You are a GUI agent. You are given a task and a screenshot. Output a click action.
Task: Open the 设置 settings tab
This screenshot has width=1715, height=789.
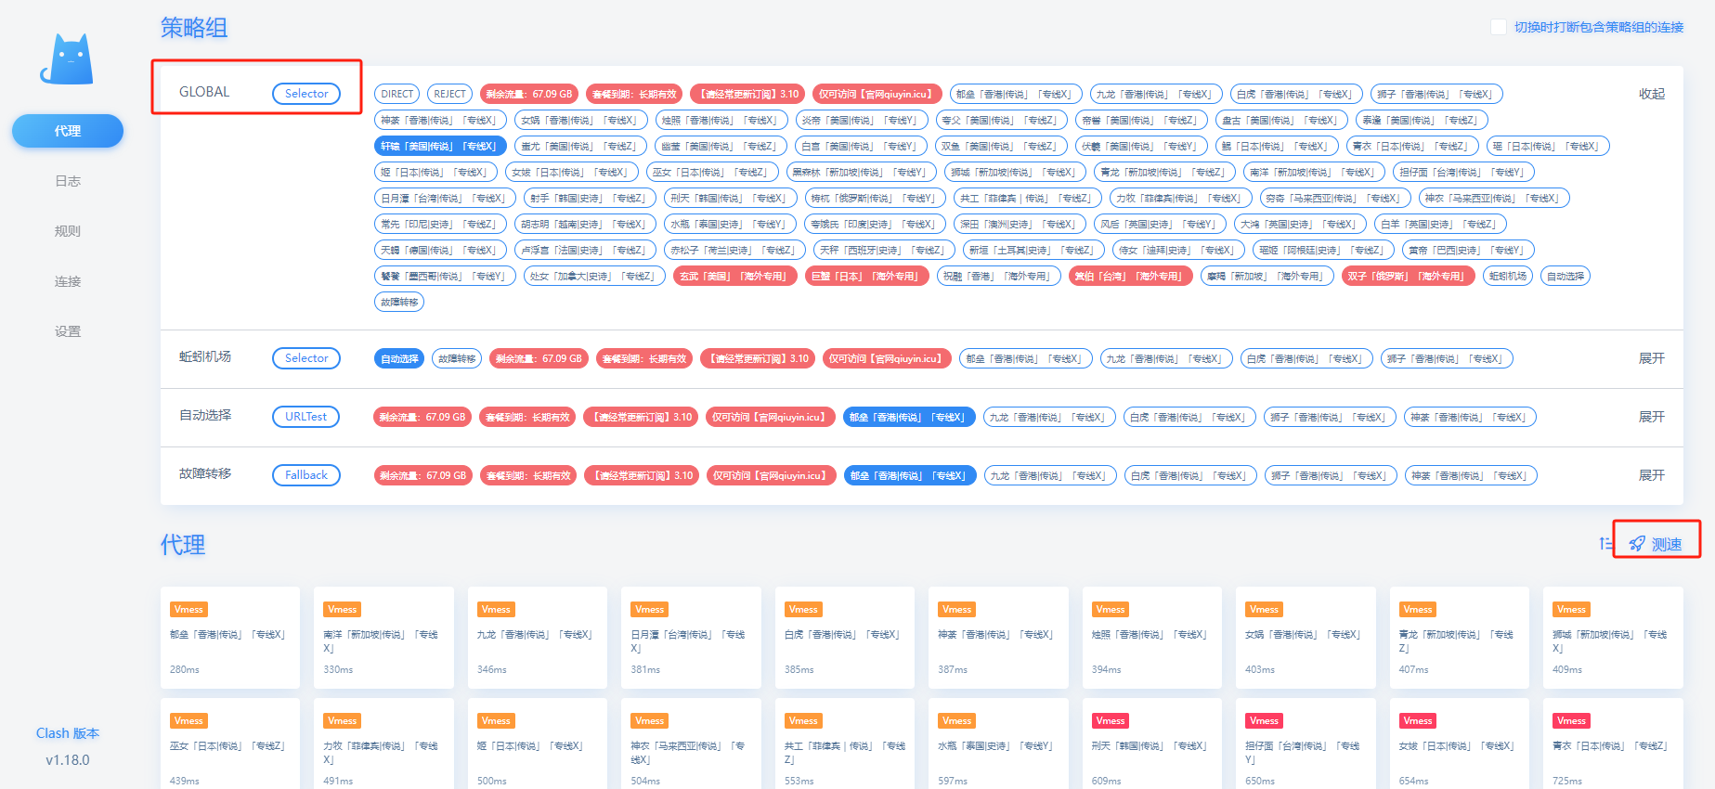pyautogui.click(x=68, y=331)
